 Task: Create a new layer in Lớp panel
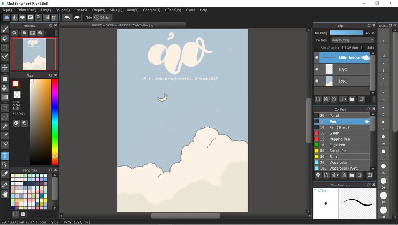[318, 99]
